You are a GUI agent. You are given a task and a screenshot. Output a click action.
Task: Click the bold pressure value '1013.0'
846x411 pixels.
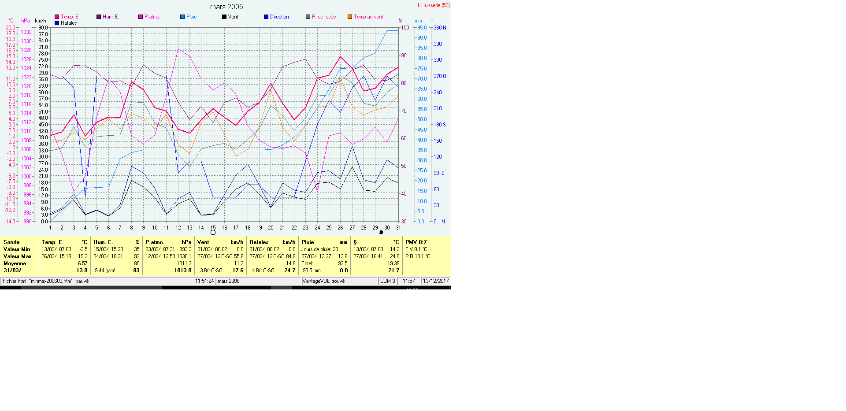(x=183, y=270)
